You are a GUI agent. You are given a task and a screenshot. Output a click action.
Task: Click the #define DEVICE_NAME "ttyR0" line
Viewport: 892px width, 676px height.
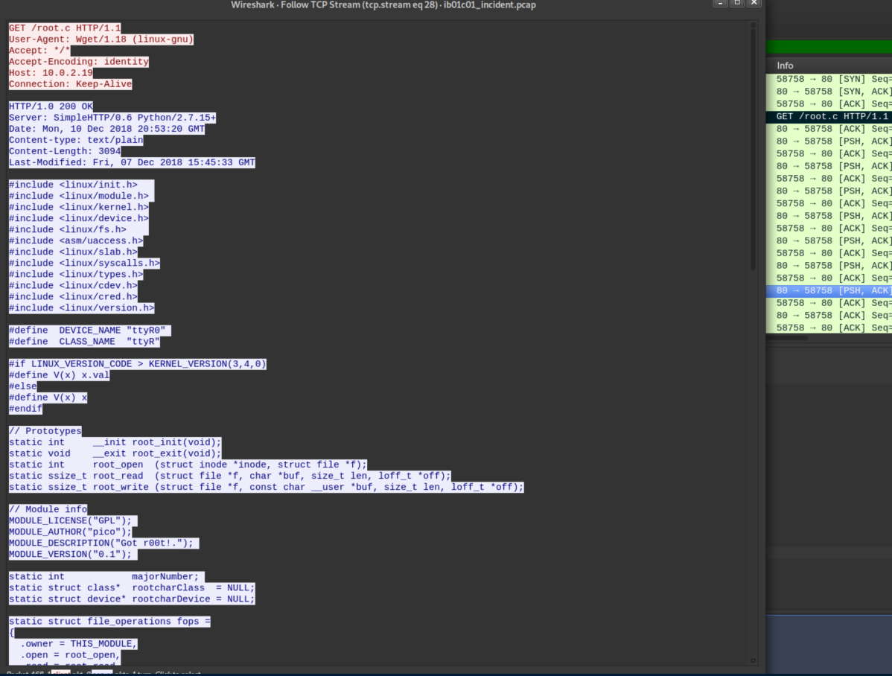90,330
